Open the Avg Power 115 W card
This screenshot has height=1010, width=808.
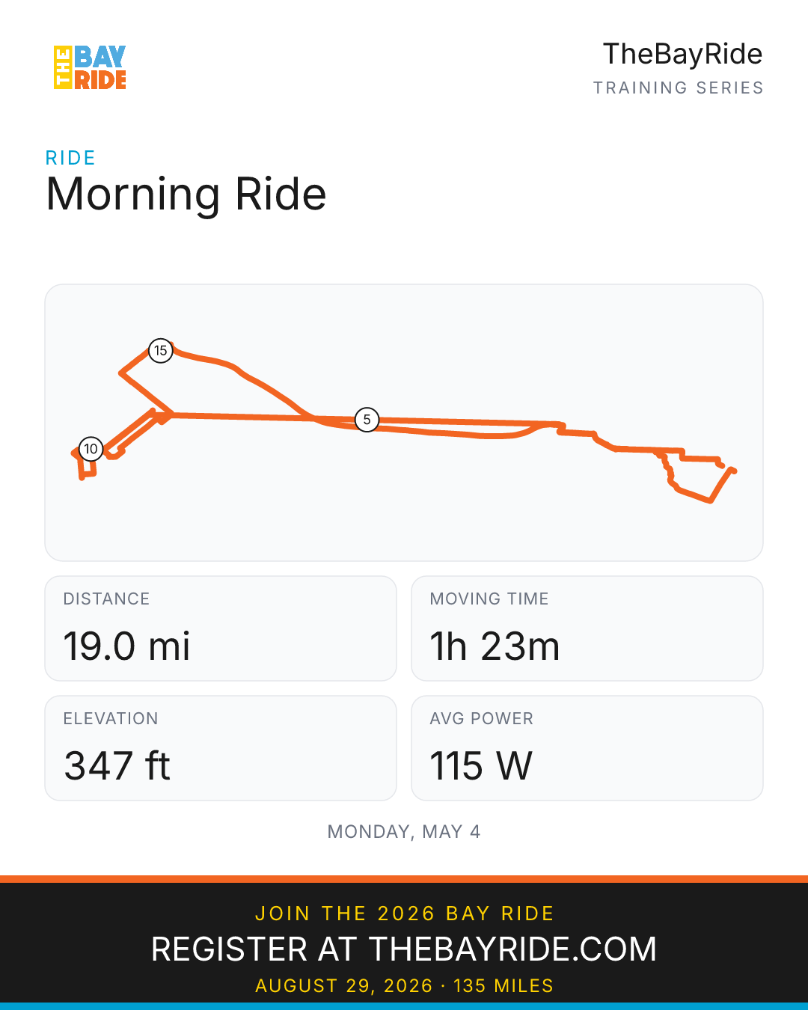(587, 748)
